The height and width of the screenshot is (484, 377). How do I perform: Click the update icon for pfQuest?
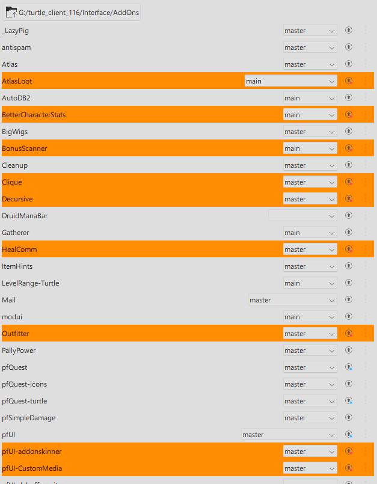349,367
